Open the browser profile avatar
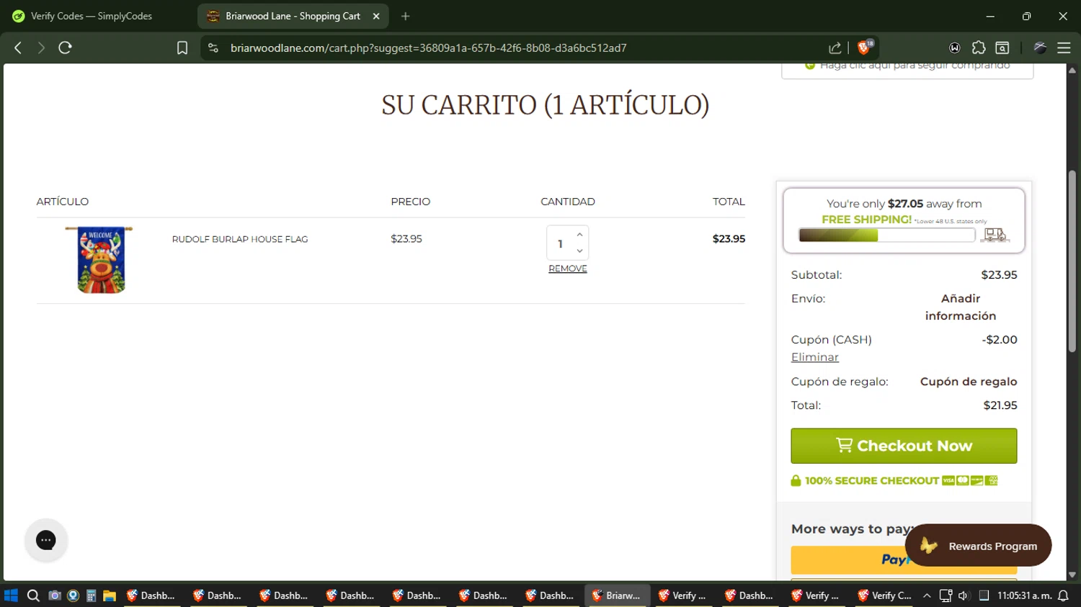 point(1040,48)
